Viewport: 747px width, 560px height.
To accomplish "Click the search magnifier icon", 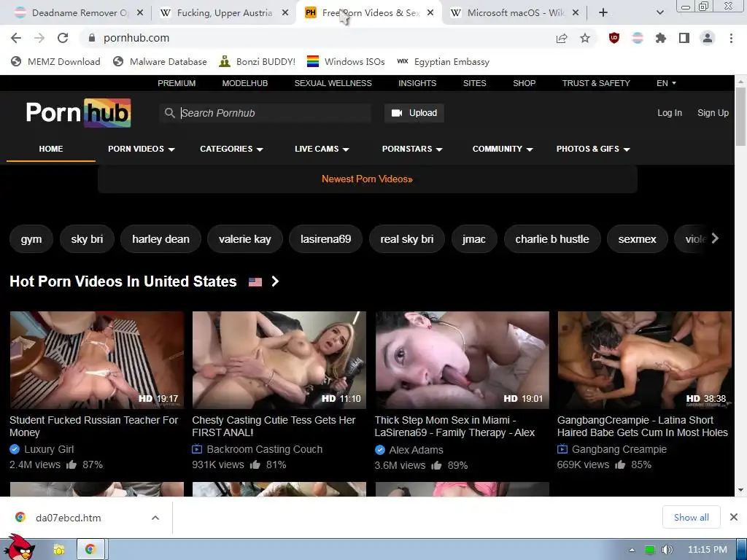I will click(x=169, y=113).
